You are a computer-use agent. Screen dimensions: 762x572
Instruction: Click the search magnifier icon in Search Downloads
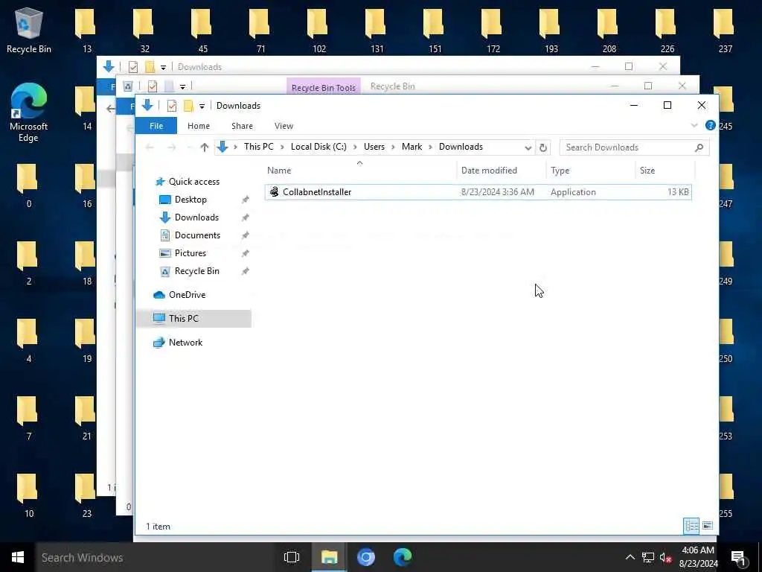pos(699,147)
